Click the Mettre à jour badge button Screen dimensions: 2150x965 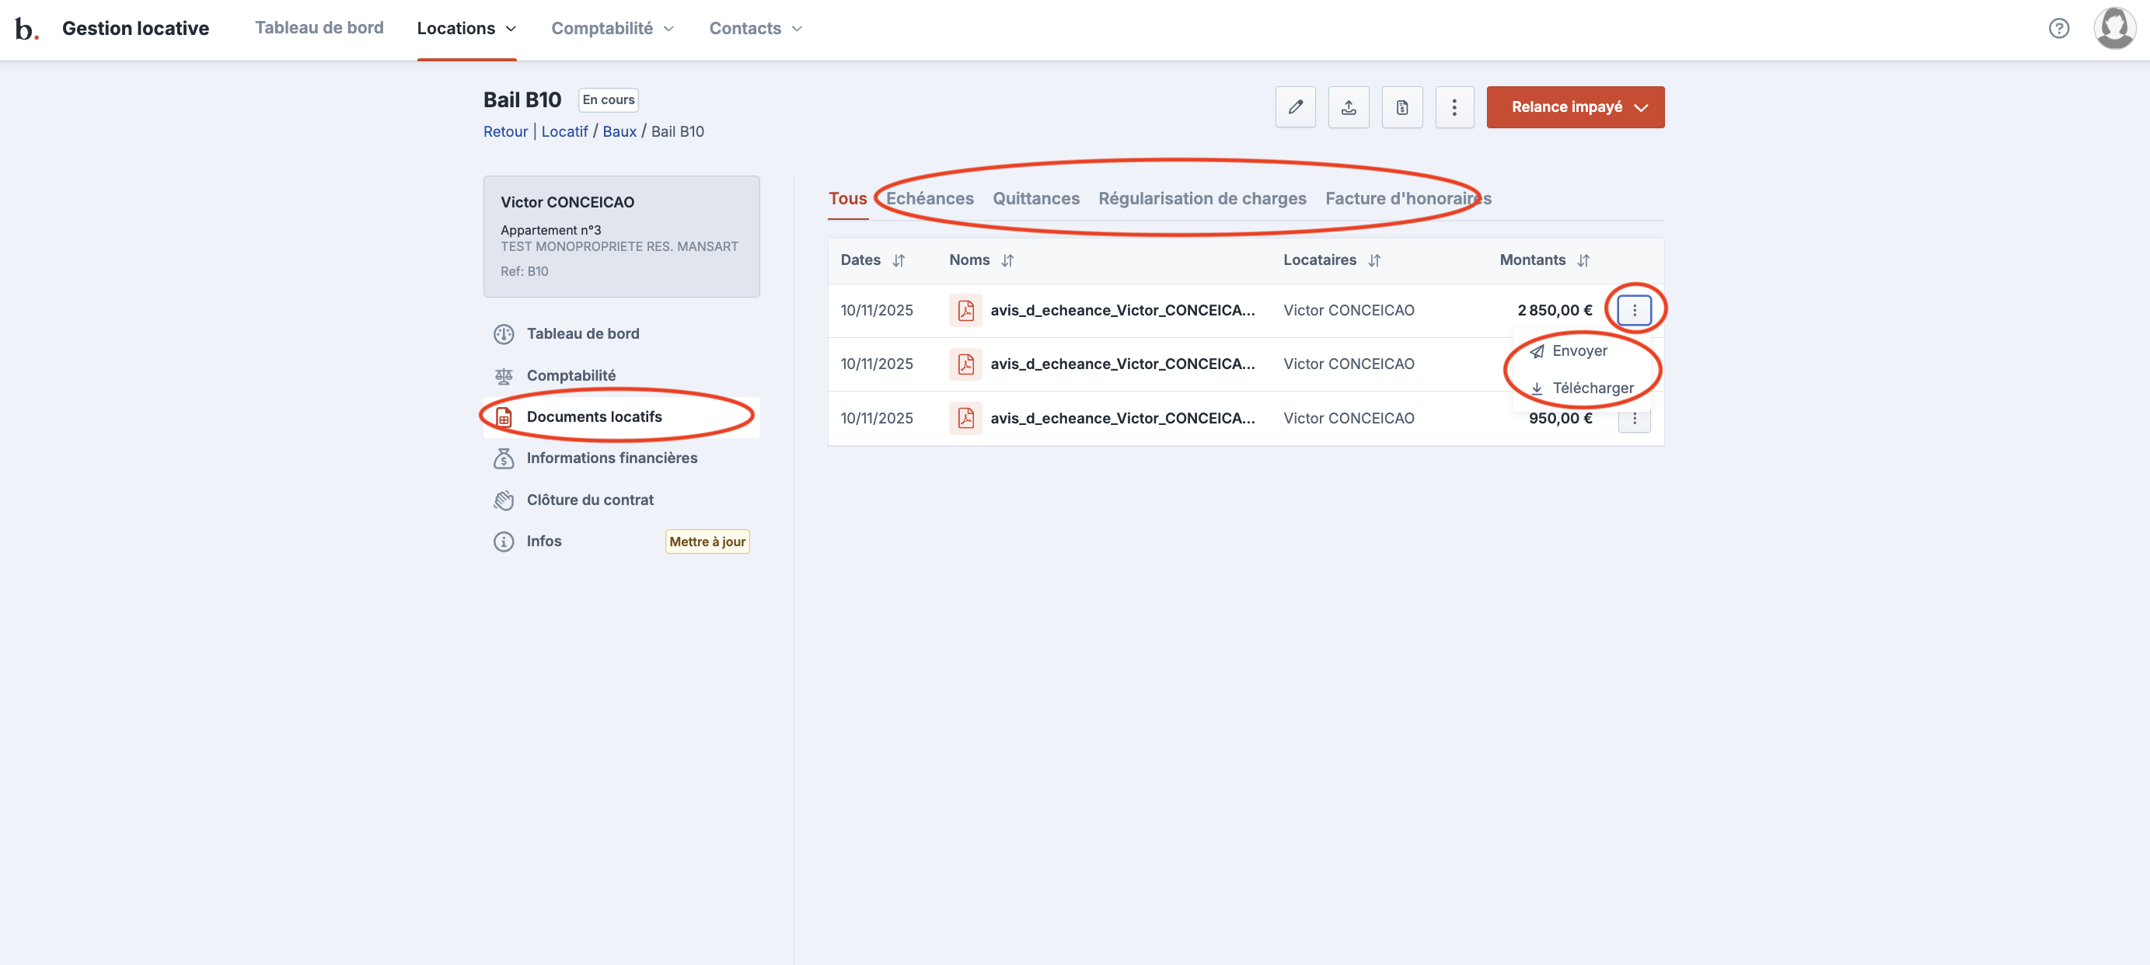[707, 542]
